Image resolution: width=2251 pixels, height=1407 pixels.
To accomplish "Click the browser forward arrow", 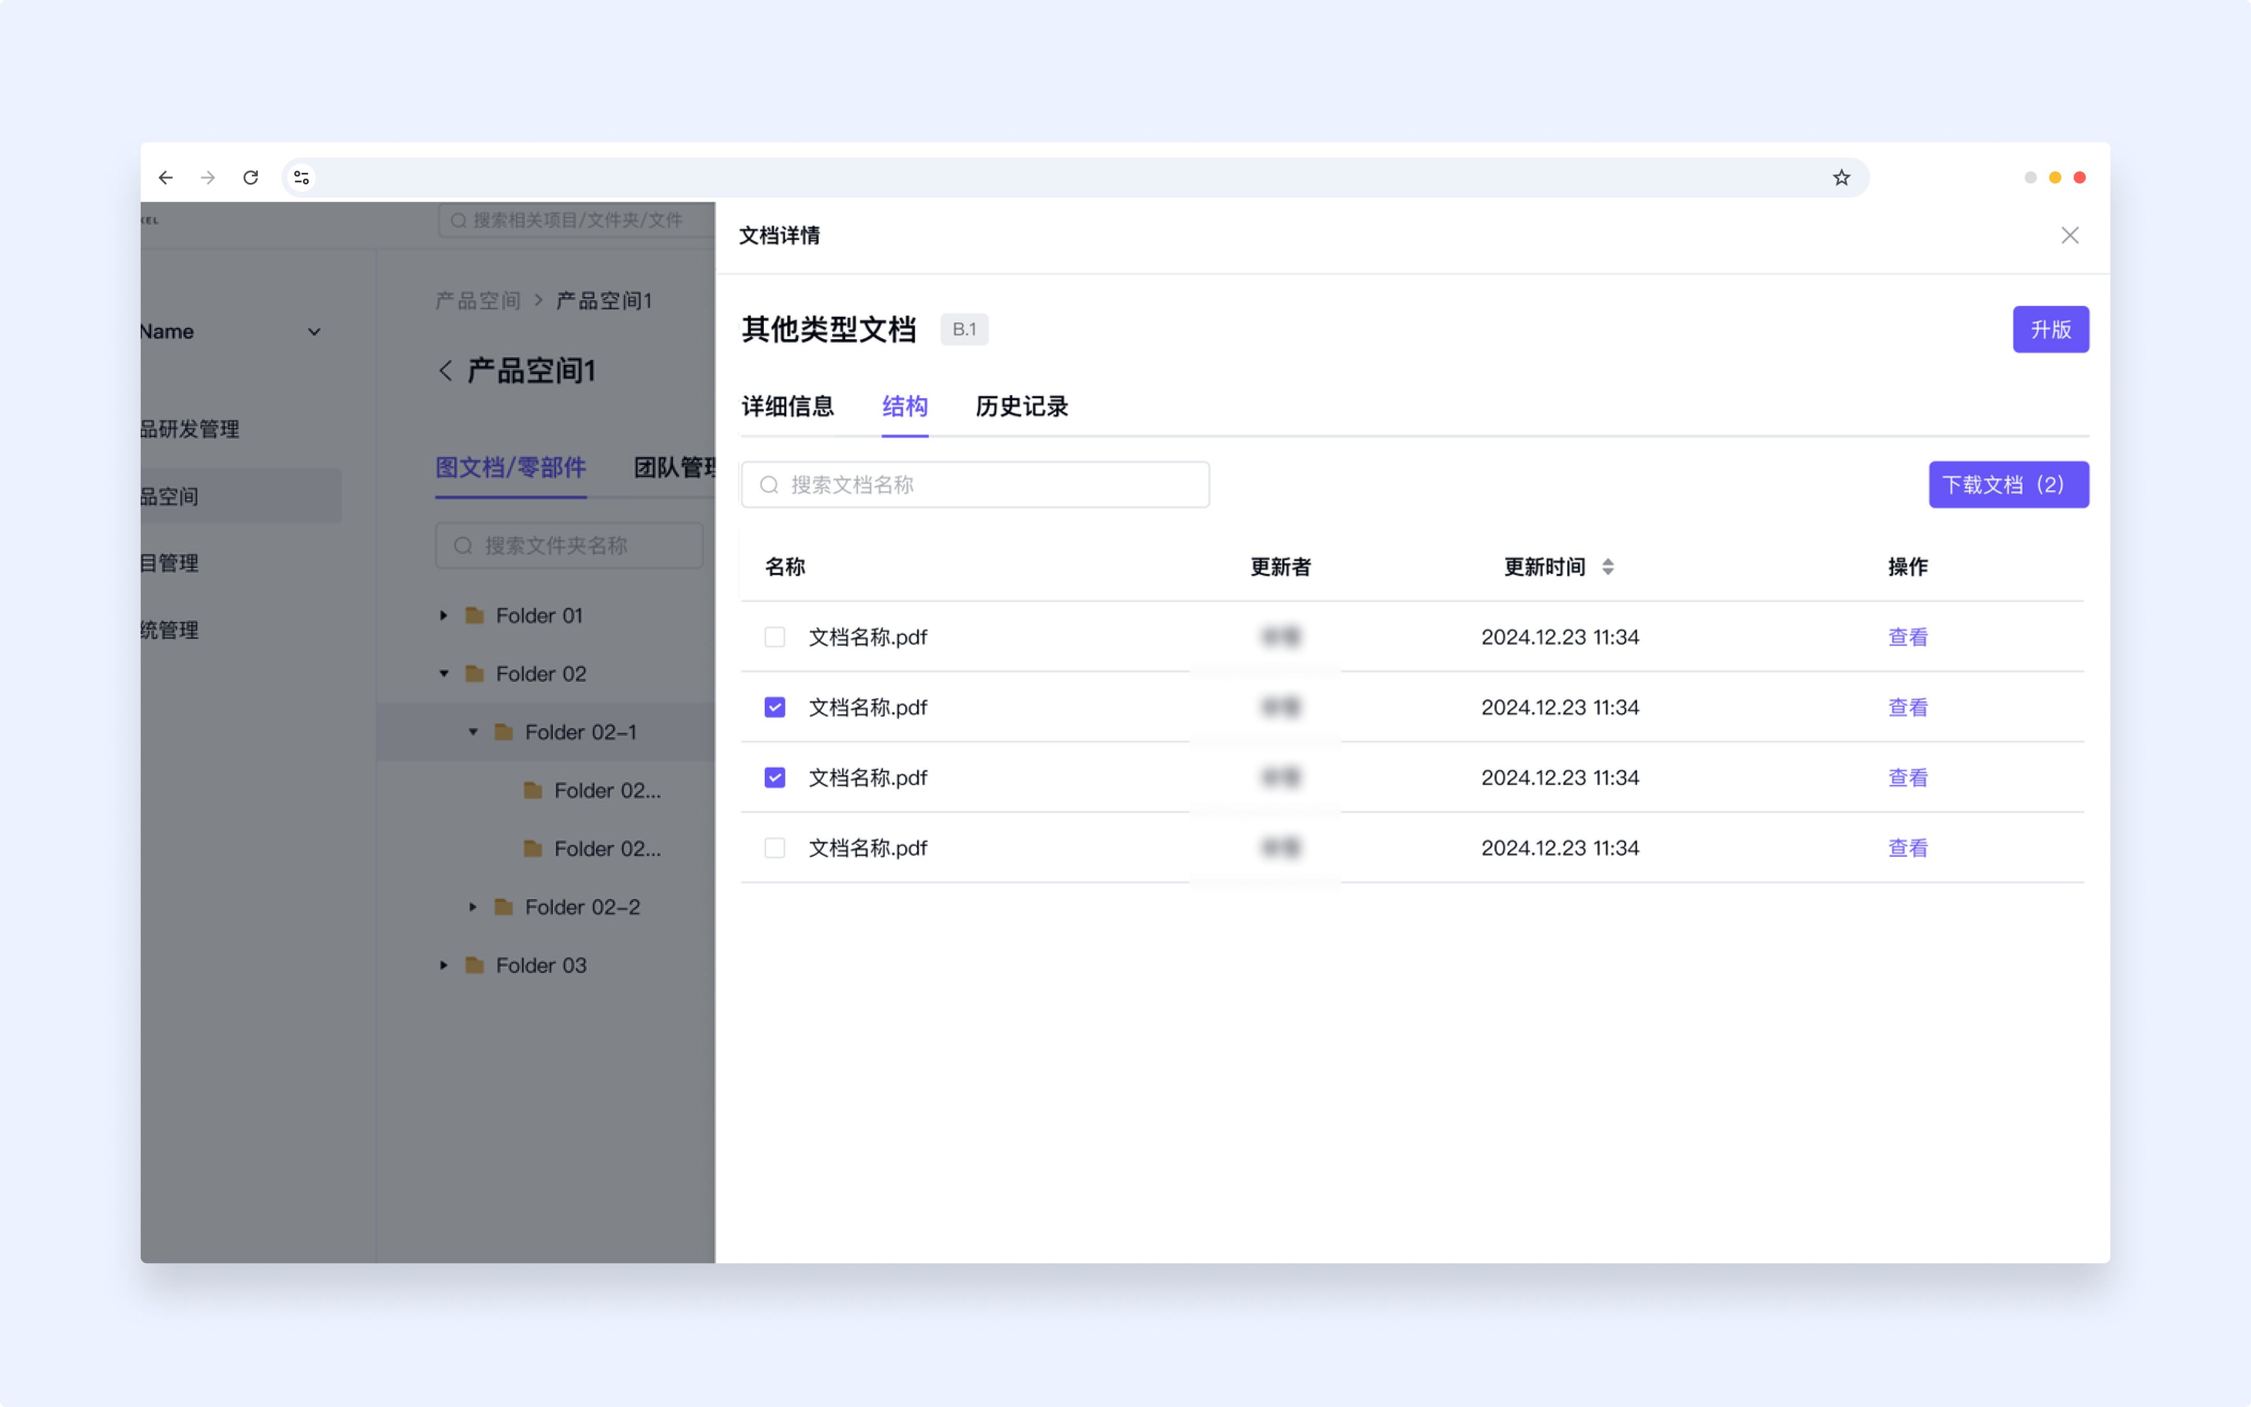I will click(x=208, y=178).
